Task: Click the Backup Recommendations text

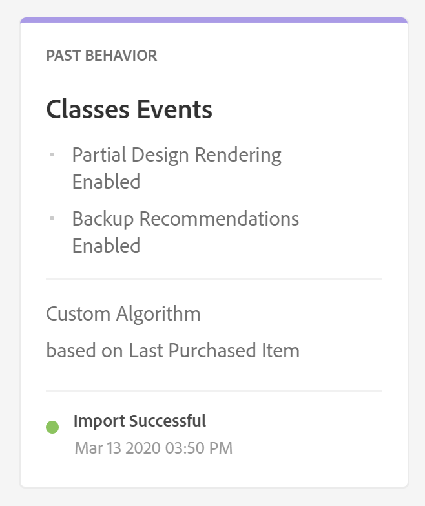Action: click(x=185, y=219)
